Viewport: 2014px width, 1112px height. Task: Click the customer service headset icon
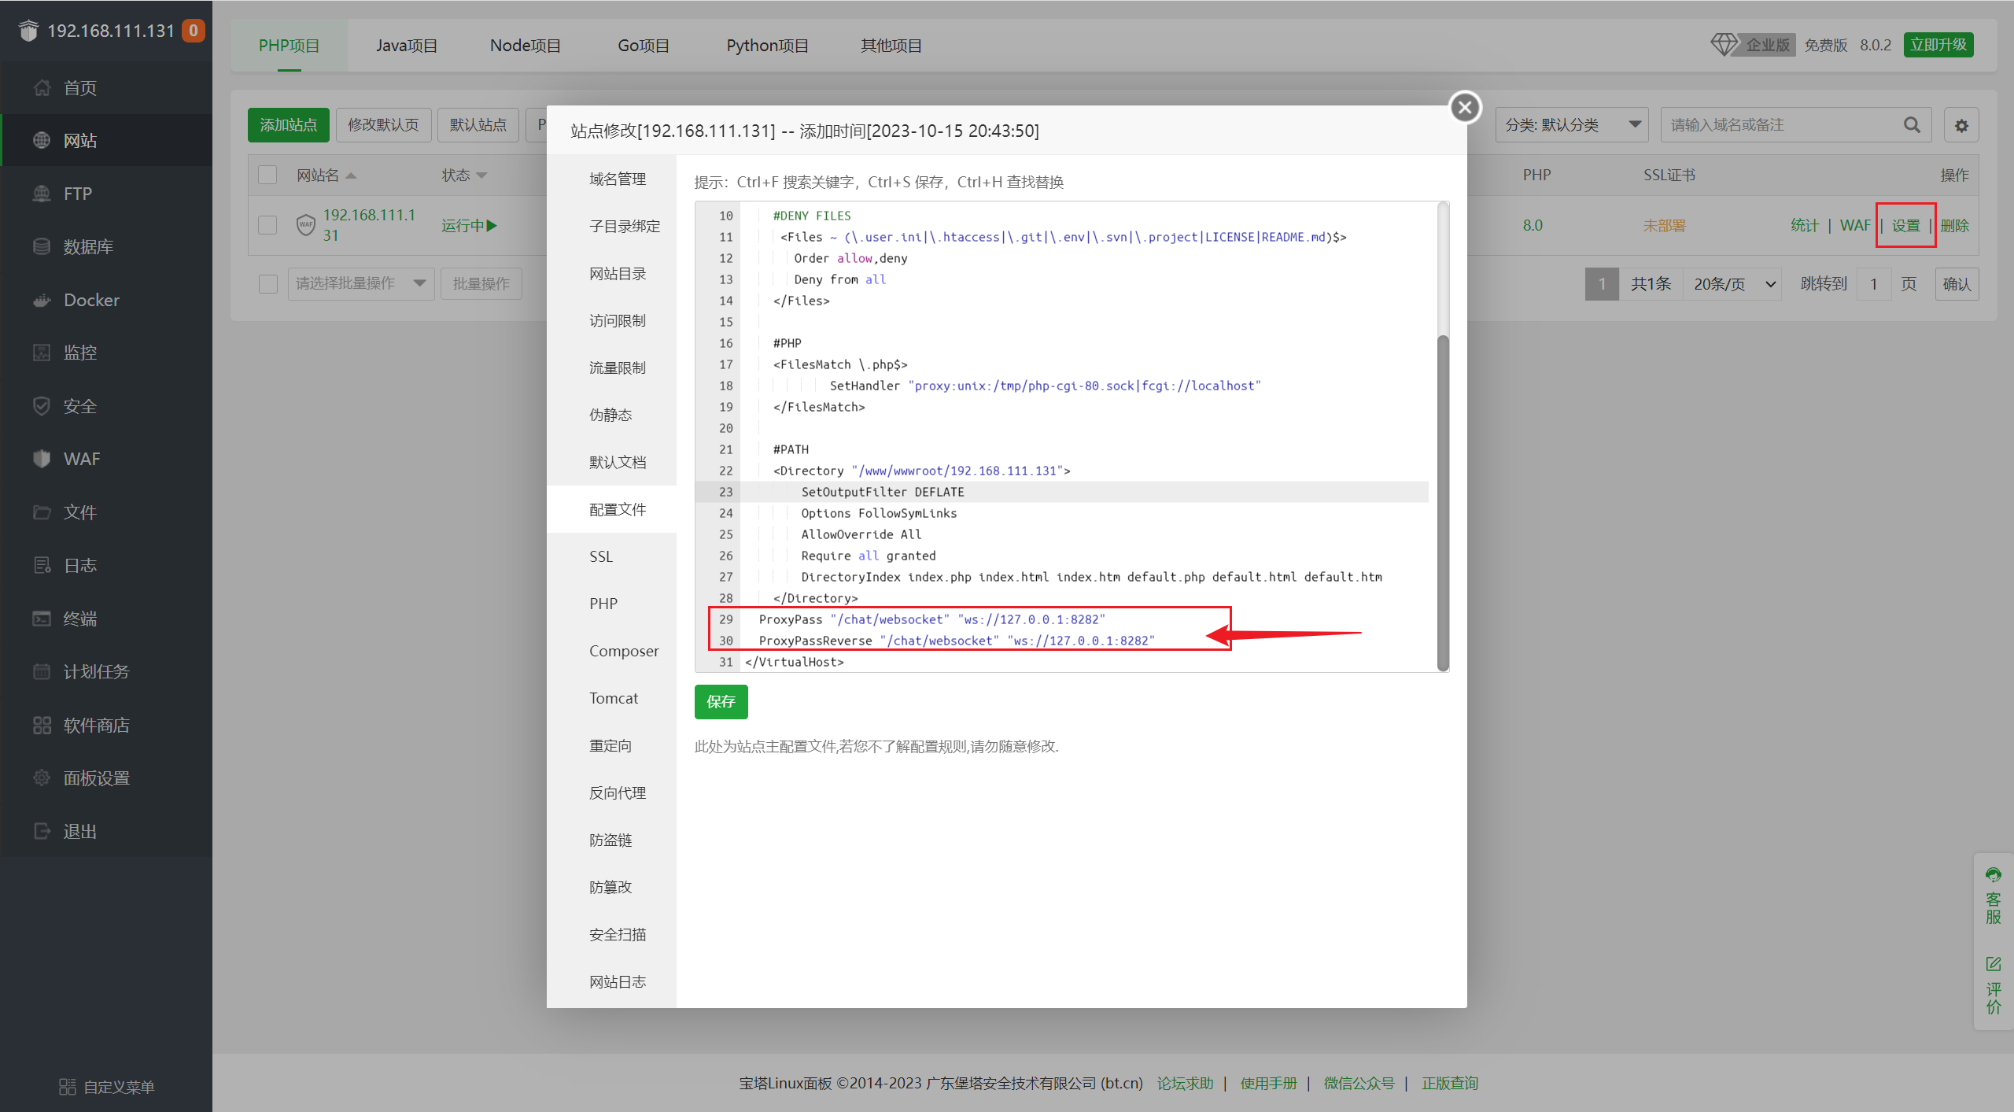[x=1993, y=875]
